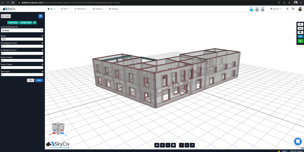304x152 pixels.
Task: Toggle the 3D renderer cube button
Action: click(300, 36)
